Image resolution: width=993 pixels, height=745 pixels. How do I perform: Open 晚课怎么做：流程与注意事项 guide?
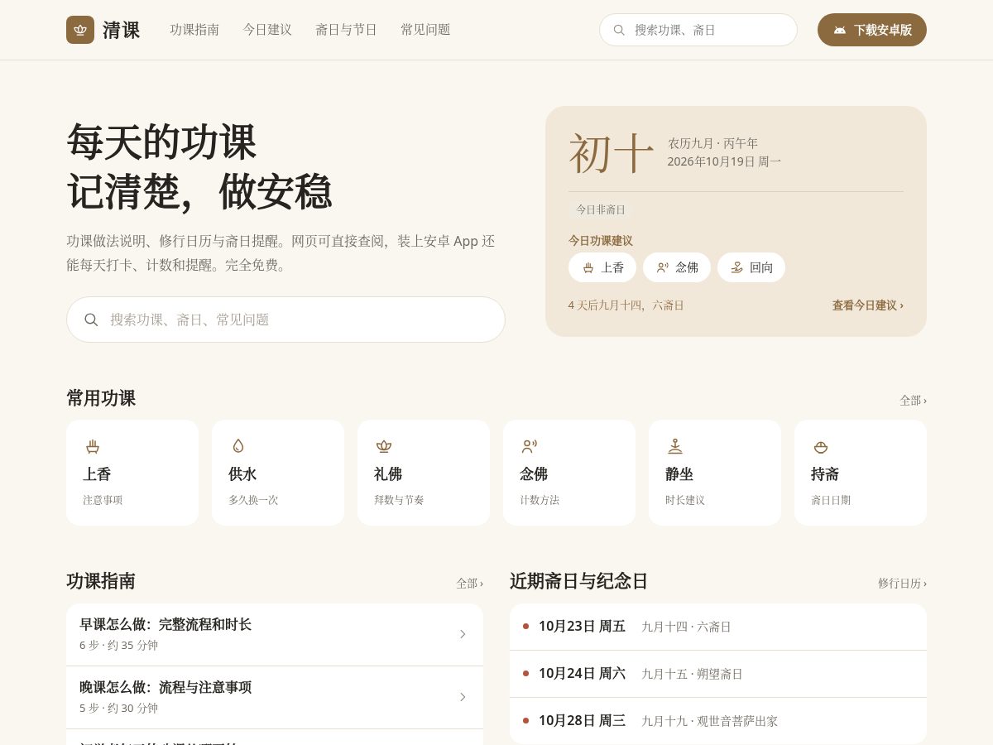tap(275, 698)
